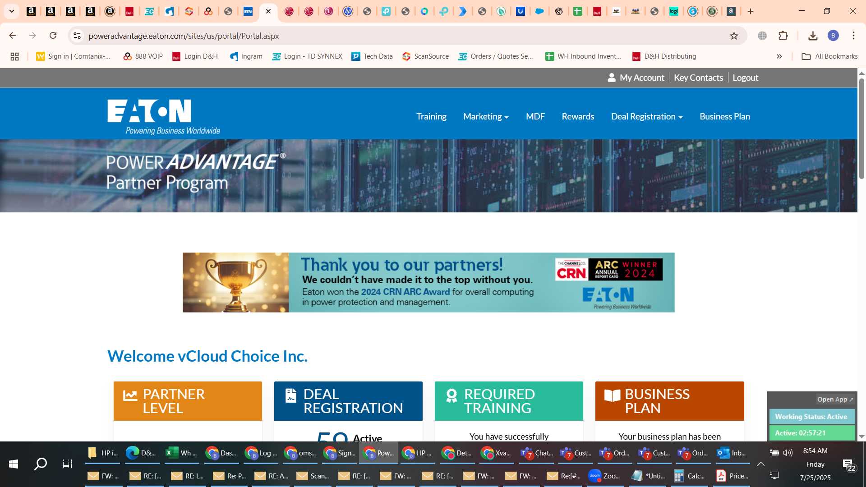Click the Required Training badge icon
This screenshot has width=866, height=487.
(451, 395)
